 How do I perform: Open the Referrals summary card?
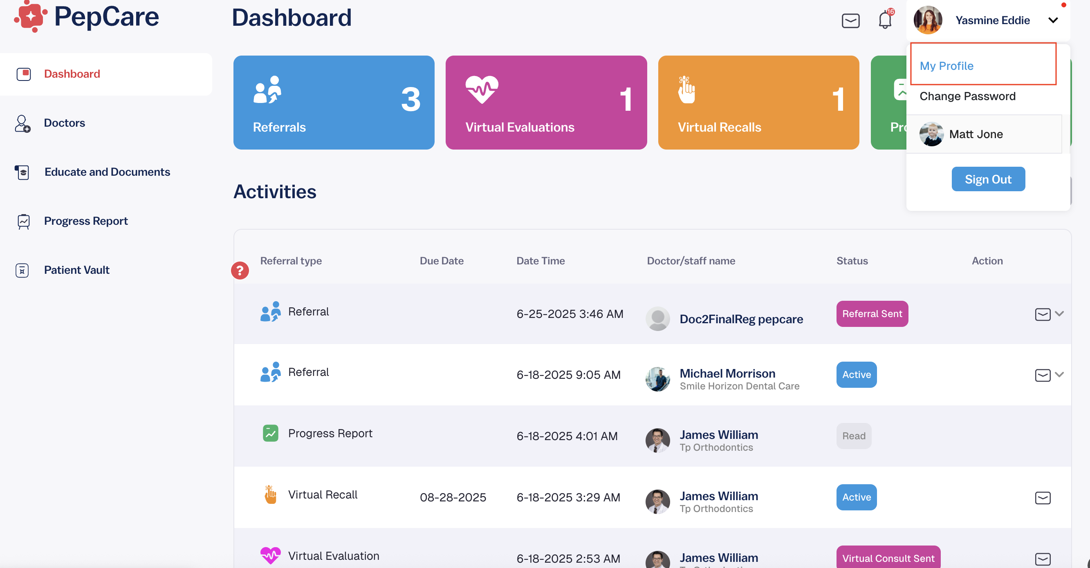pos(334,102)
